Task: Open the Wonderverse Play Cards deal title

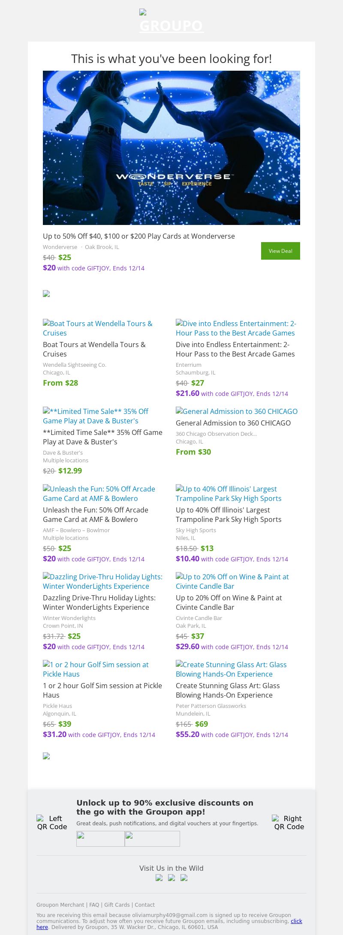Action: click(x=139, y=236)
